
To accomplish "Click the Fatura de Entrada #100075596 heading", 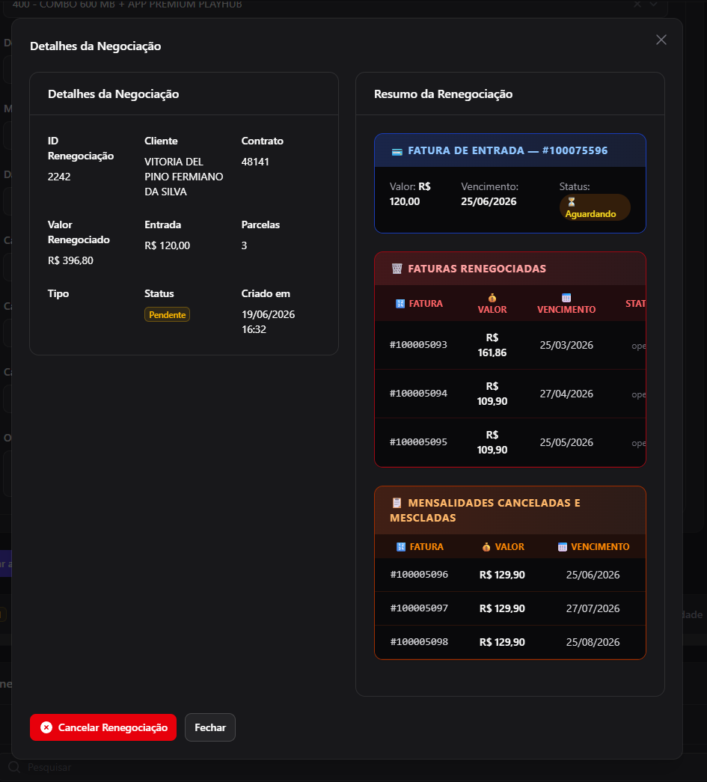I will (507, 150).
